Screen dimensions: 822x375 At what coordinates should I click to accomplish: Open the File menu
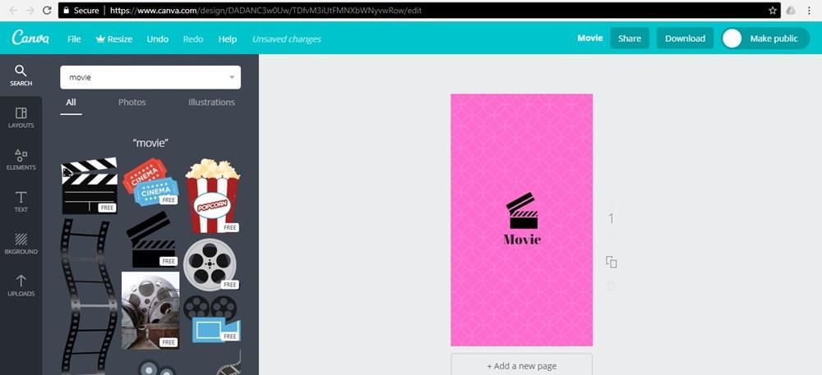coord(74,39)
